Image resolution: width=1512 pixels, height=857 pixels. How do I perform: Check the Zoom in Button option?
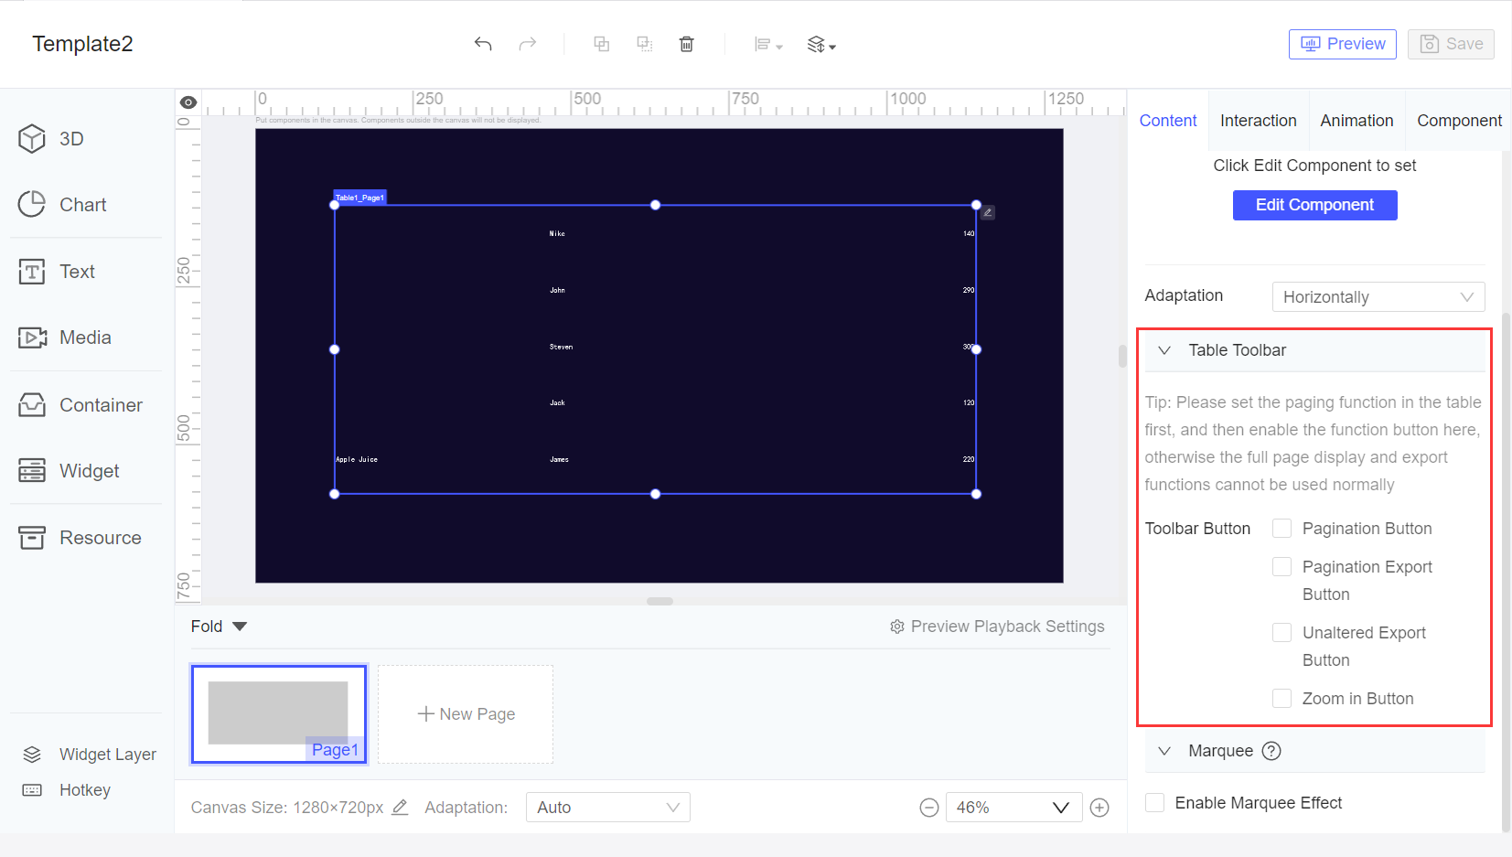click(x=1281, y=698)
